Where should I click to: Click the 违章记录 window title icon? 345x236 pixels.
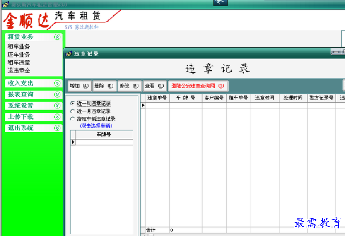coord(69,53)
